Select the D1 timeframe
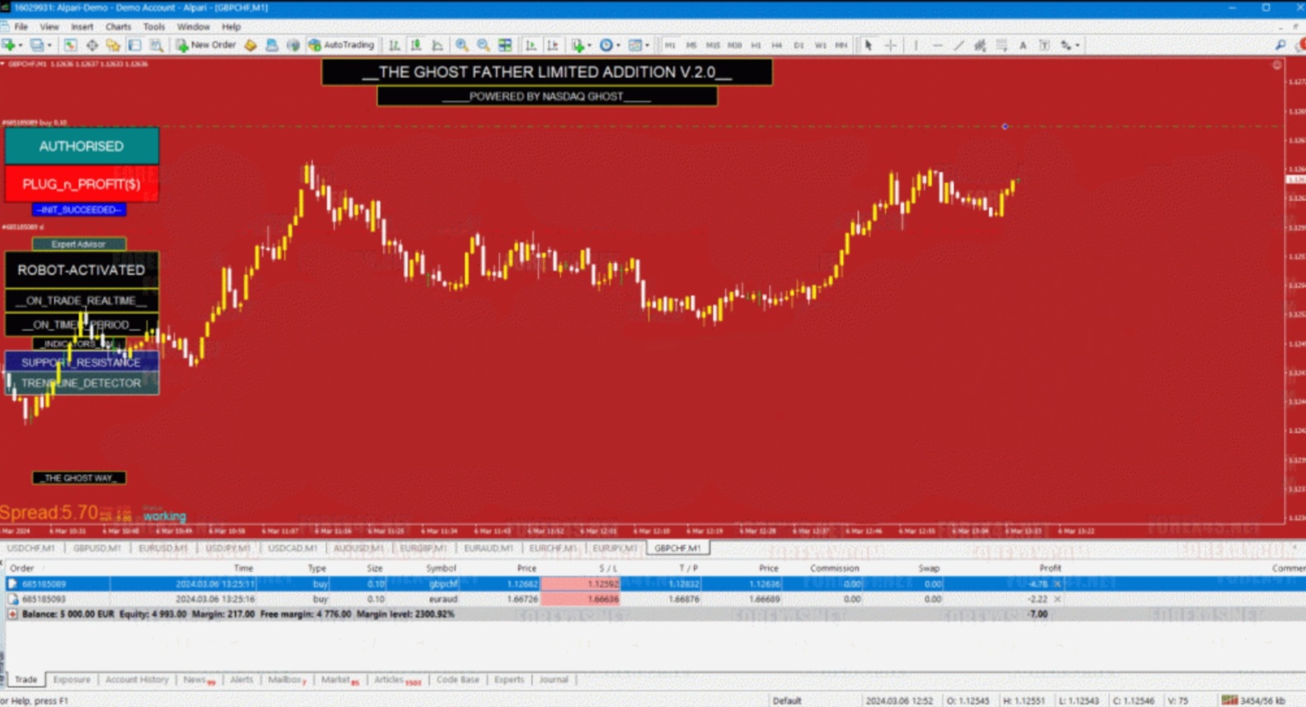1306x707 pixels. (798, 45)
